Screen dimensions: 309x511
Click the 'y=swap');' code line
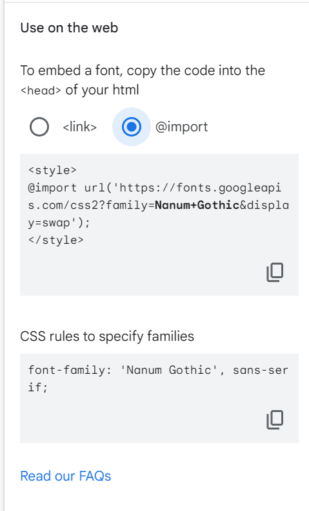point(59,223)
